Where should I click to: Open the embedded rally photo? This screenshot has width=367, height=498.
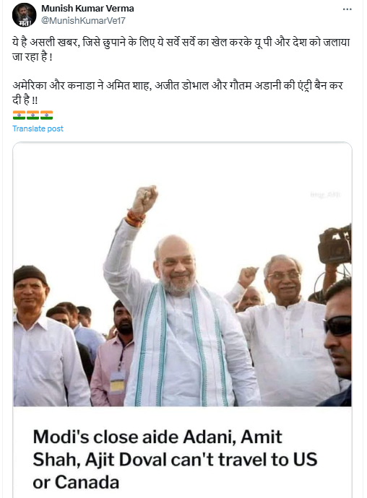click(182, 275)
